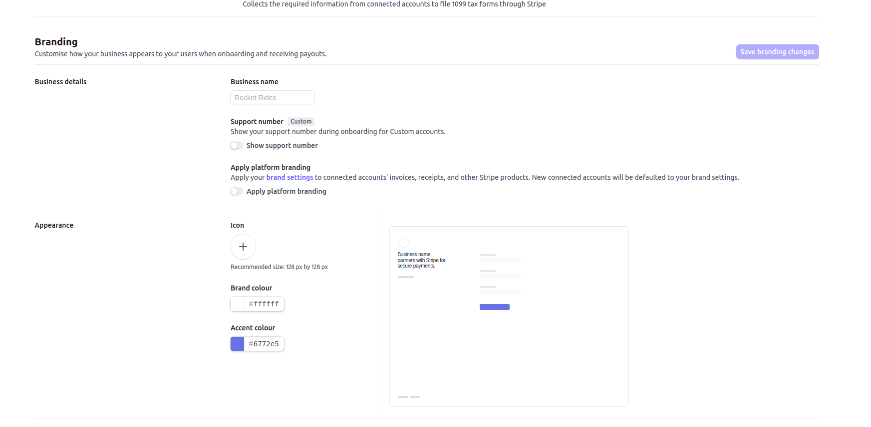Click the Show support number toggle label
871x427 pixels.
282,145
